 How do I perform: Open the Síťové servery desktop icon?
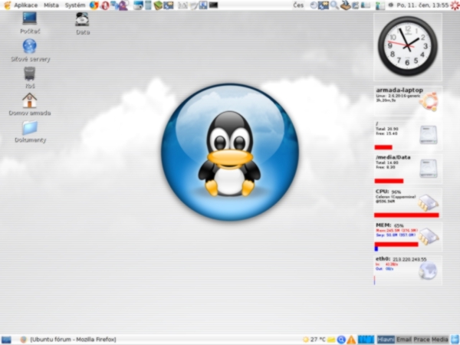30,51
